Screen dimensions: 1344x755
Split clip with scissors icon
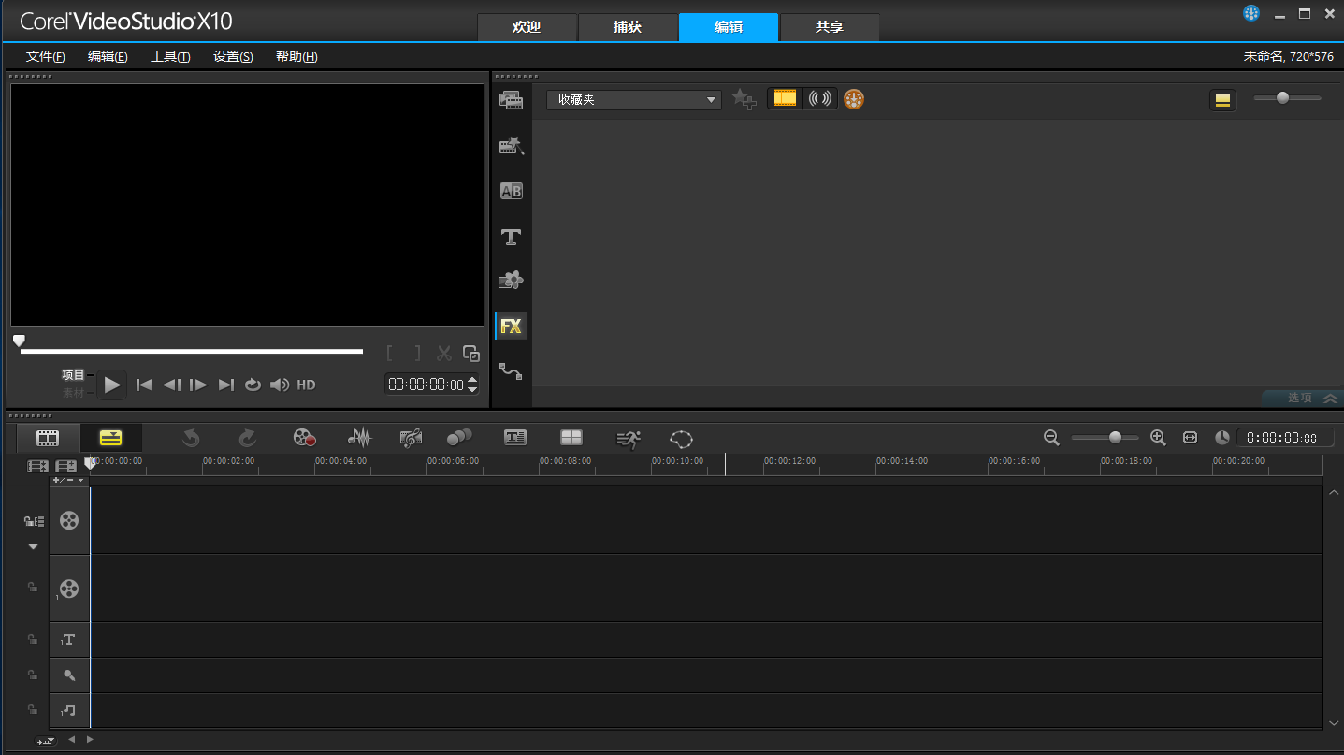[444, 354]
